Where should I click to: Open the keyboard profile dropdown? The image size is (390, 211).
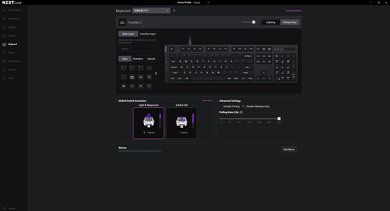tap(151, 10)
